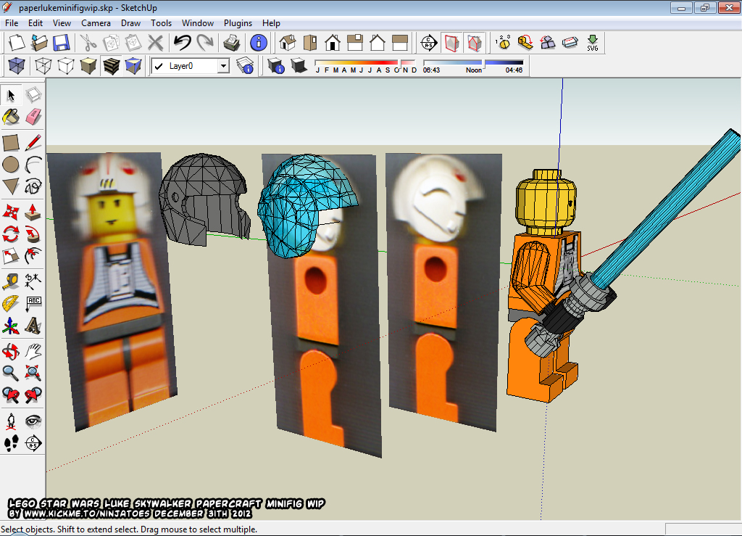The image size is (742, 536).
Task: Activate the Dimension tool
Action: pyautogui.click(x=33, y=281)
